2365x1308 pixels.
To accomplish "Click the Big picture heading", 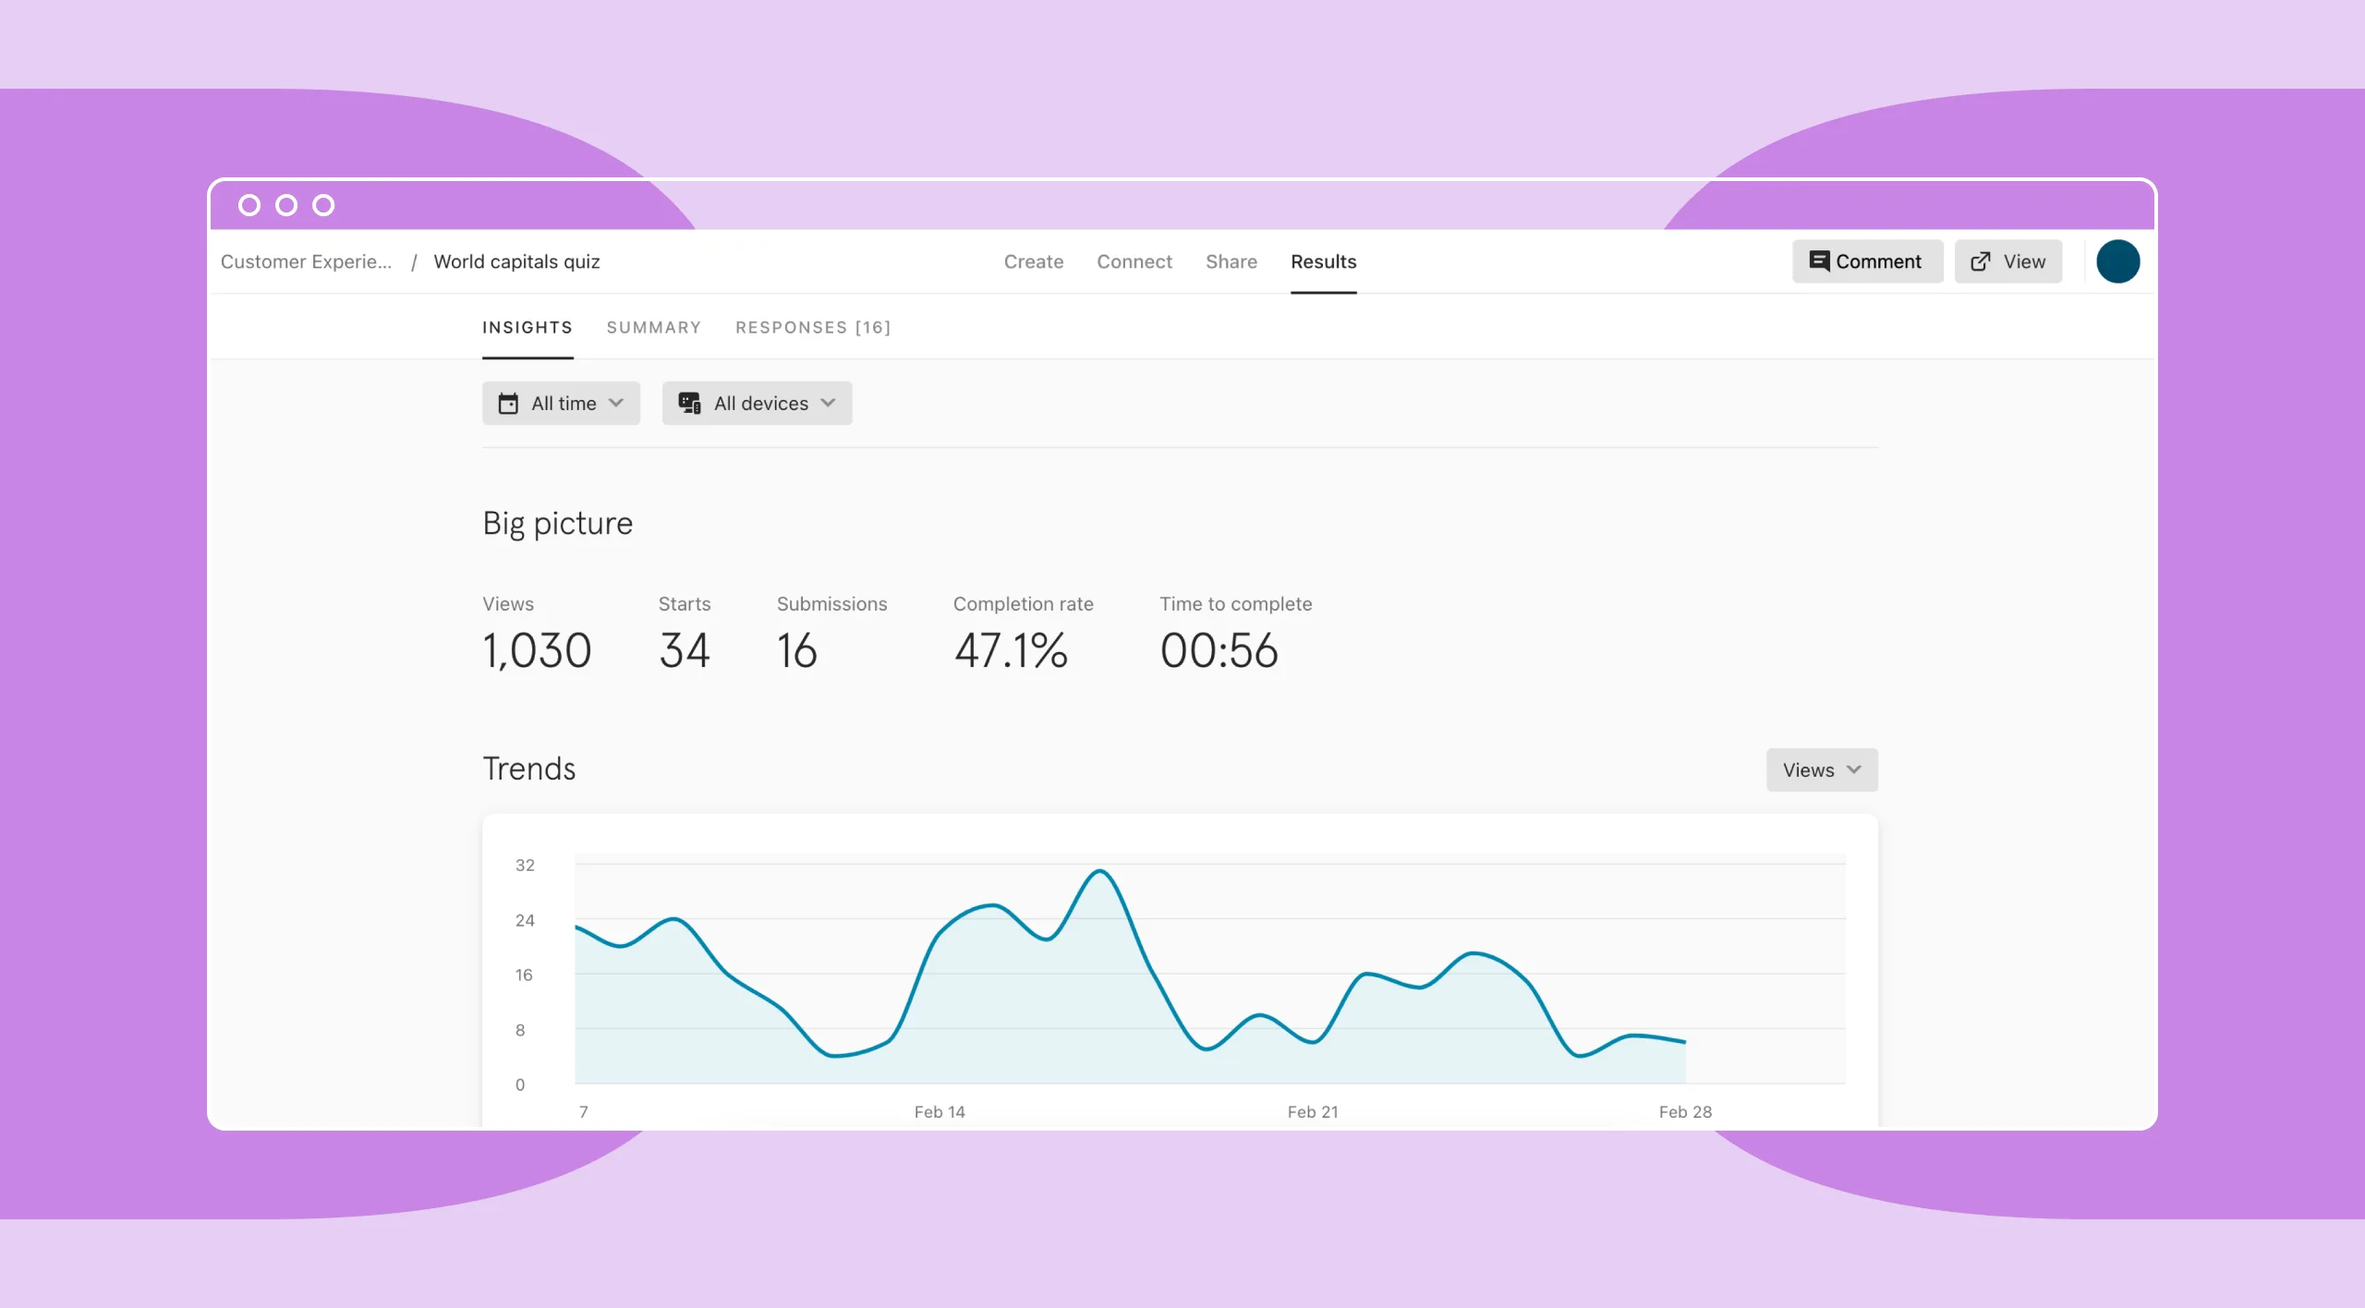I will tap(558, 524).
